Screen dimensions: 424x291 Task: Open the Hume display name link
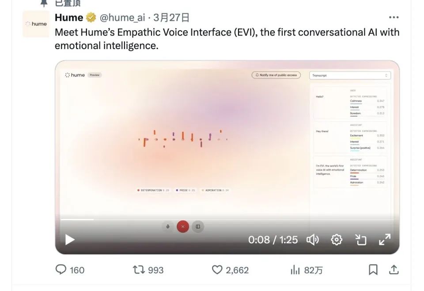point(69,18)
